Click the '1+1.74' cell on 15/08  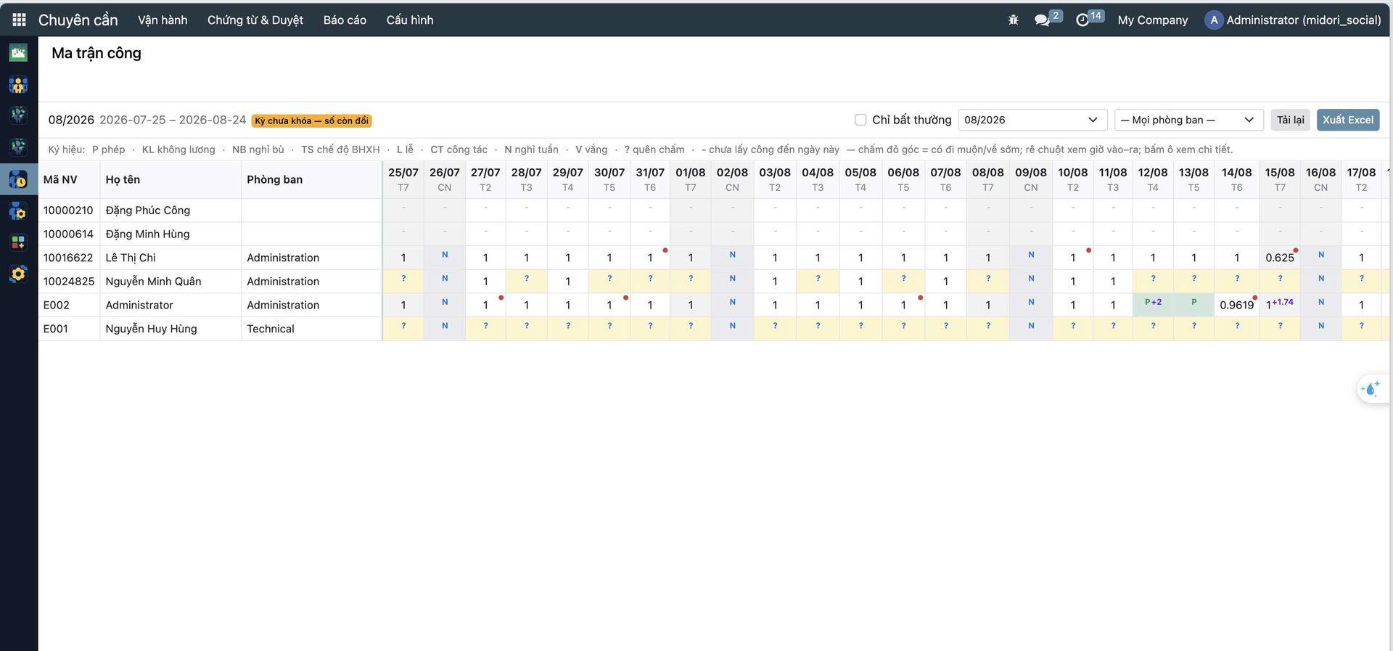pyautogui.click(x=1280, y=305)
